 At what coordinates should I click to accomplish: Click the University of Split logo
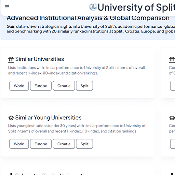coord(93,7)
